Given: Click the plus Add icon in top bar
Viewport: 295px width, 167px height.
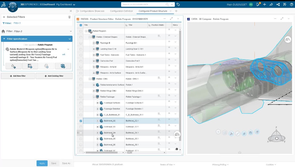Looking at the screenshot, I should tap(265, 4).
